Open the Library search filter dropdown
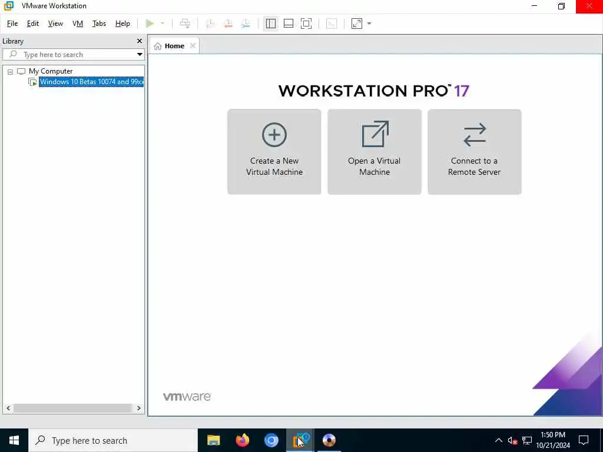The height and width of the screenshot is (452, 603). pyautogui.click(x=140, y=54)
